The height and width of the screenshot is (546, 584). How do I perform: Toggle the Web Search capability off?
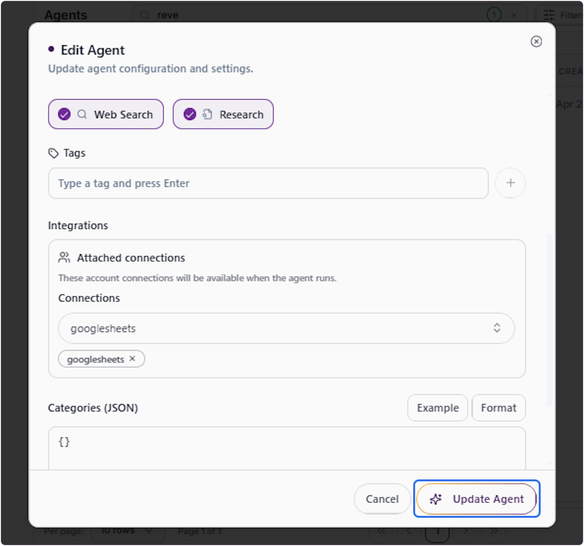coord(106,114)
